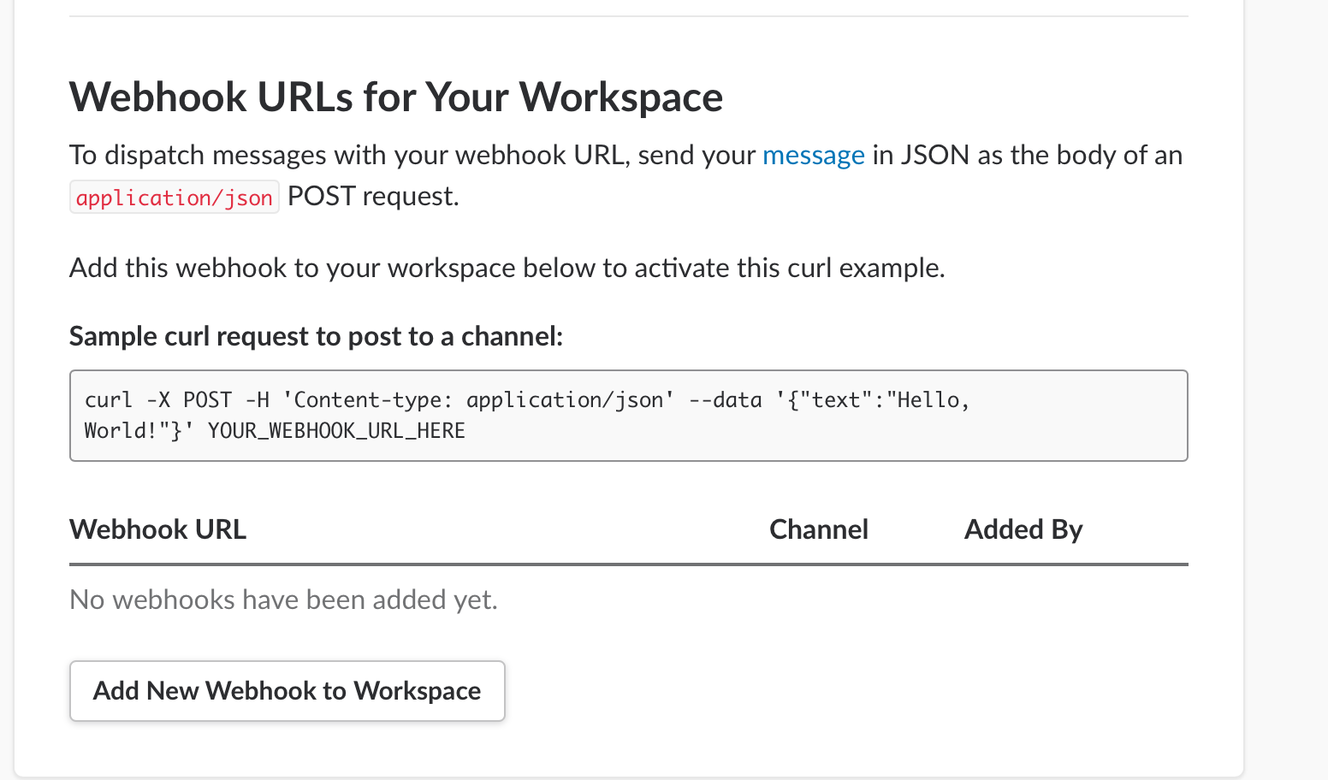Screen dimensions: 1328x780
Task: Click the "POST request." text after the code tag
Action: coord(373,197)
